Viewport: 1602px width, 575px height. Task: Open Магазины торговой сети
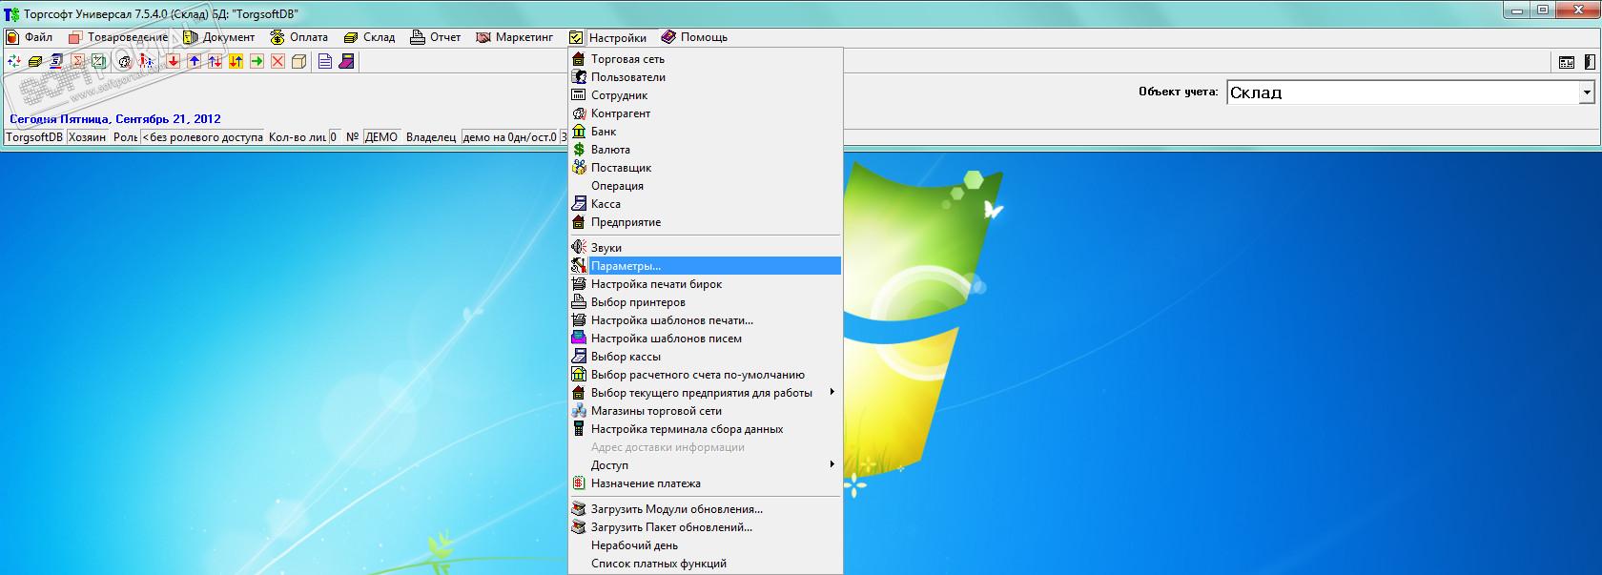[705, 411]
